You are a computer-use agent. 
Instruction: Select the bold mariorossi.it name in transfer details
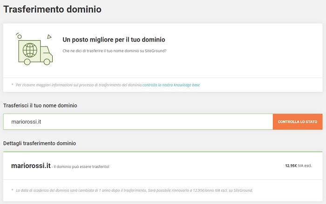31,166
